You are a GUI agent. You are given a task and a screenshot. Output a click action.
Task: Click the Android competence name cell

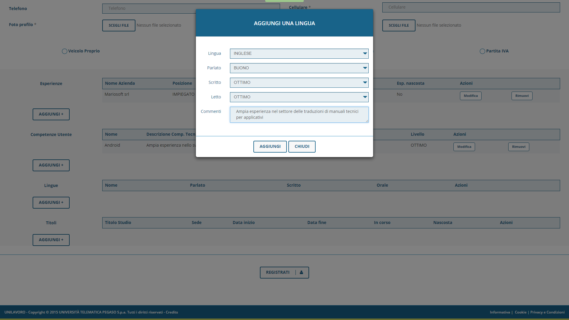coord(112,145)
